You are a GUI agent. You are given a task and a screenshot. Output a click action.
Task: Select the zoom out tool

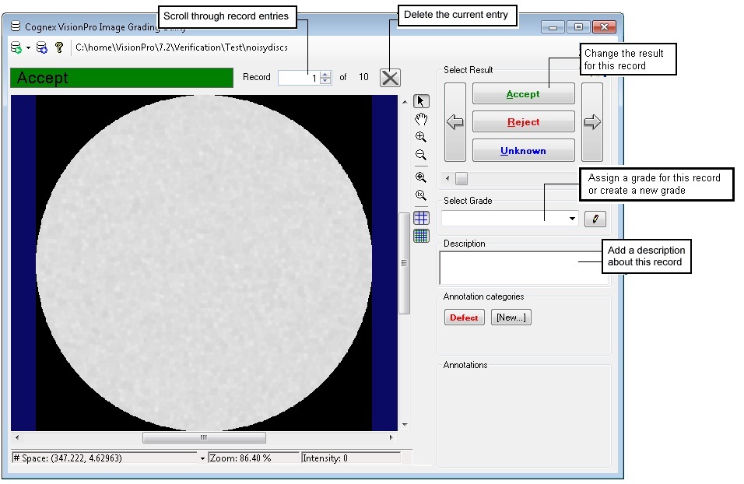421,155
